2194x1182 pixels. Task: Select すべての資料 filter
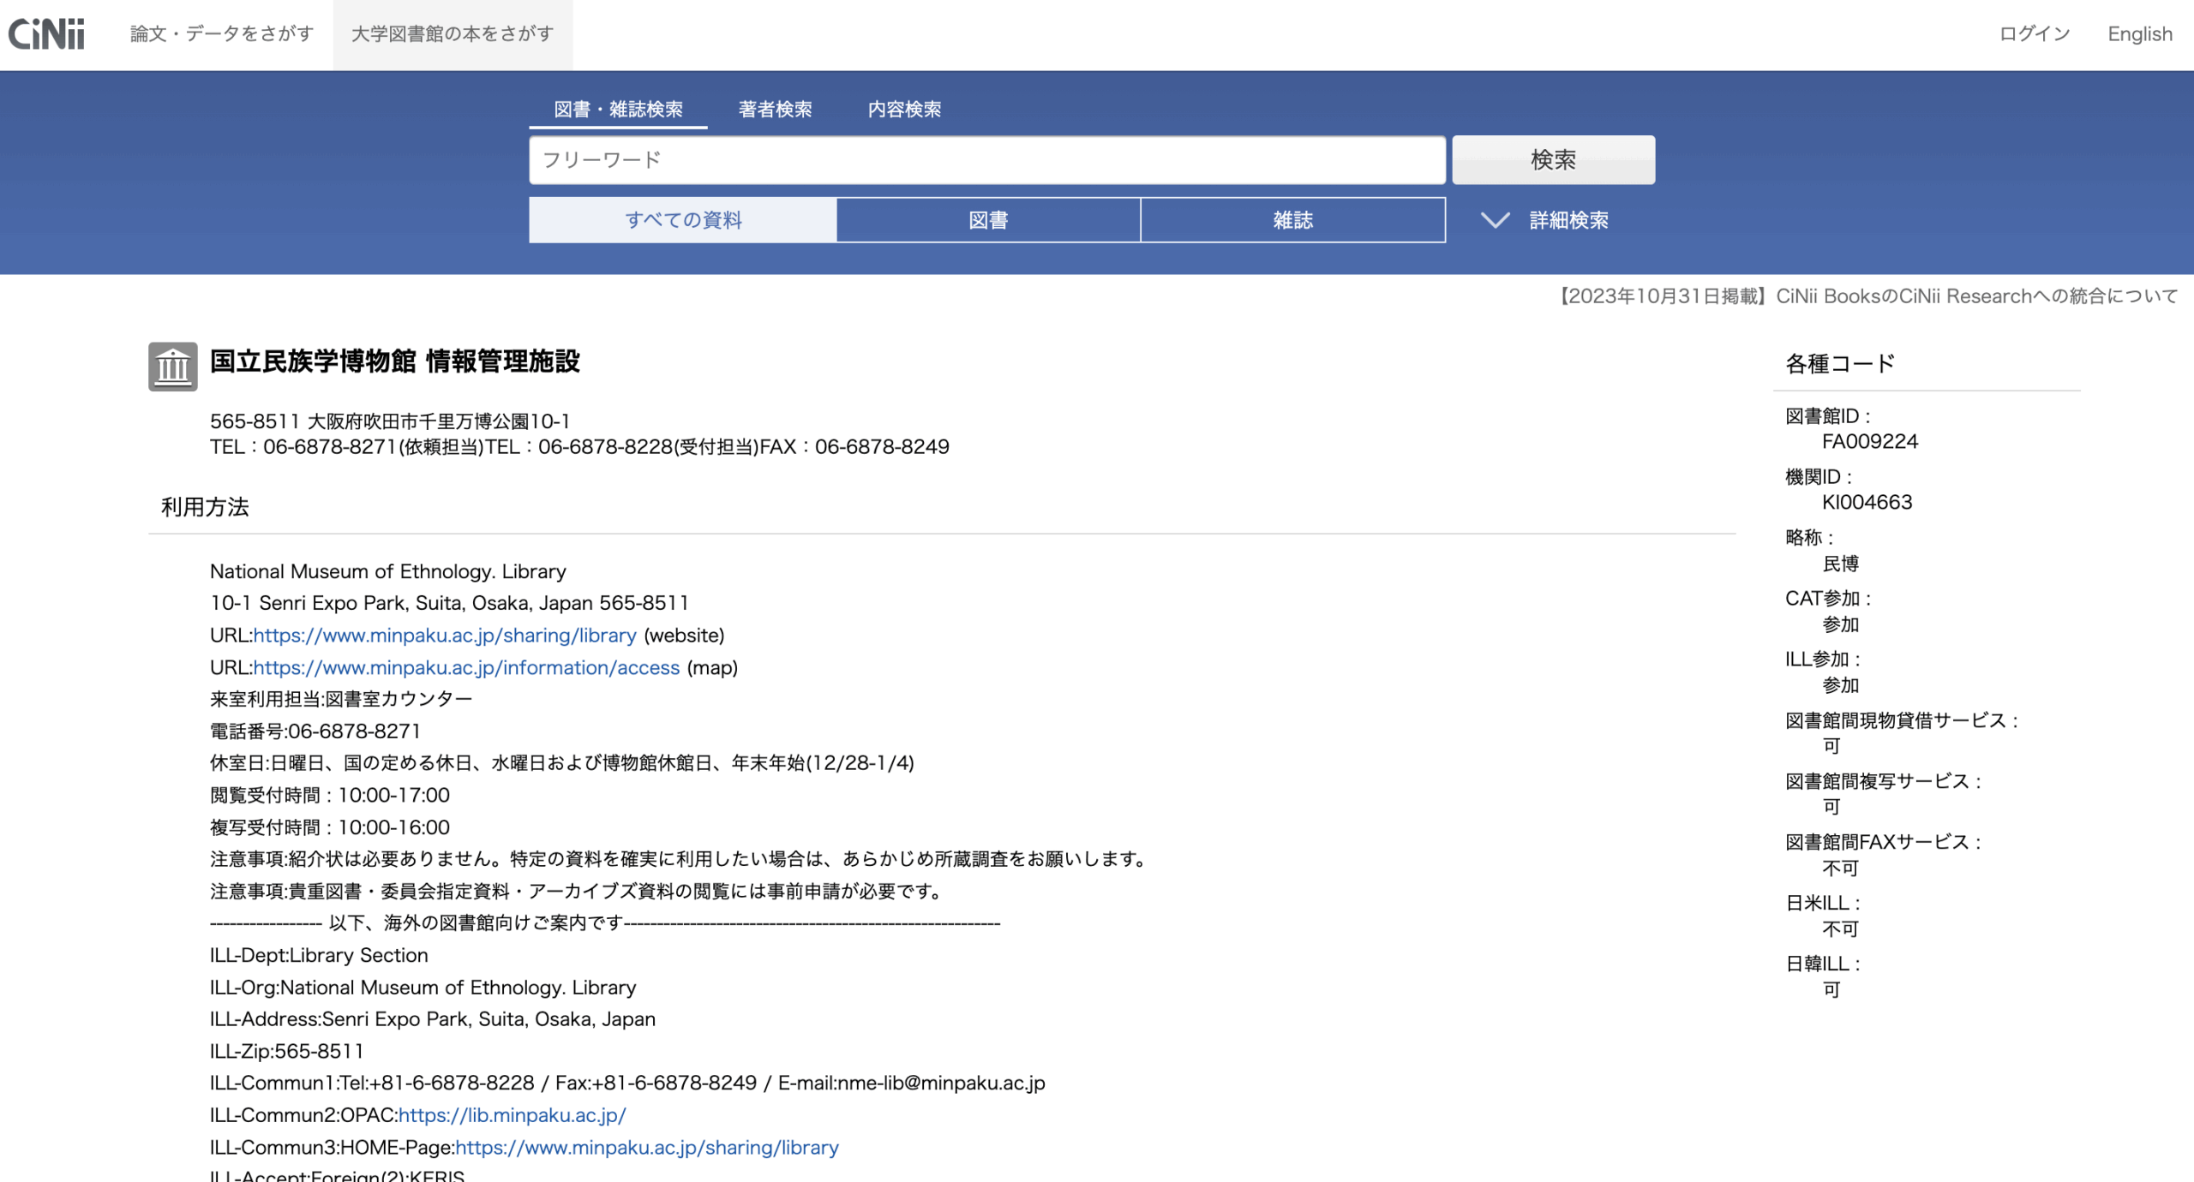[x=683, y=220]
